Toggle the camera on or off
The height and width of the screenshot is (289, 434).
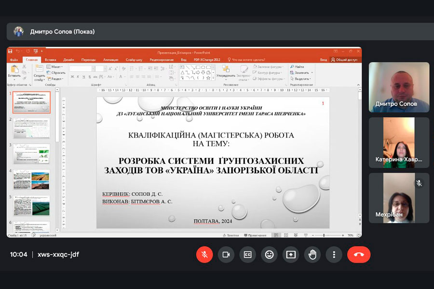226,255
